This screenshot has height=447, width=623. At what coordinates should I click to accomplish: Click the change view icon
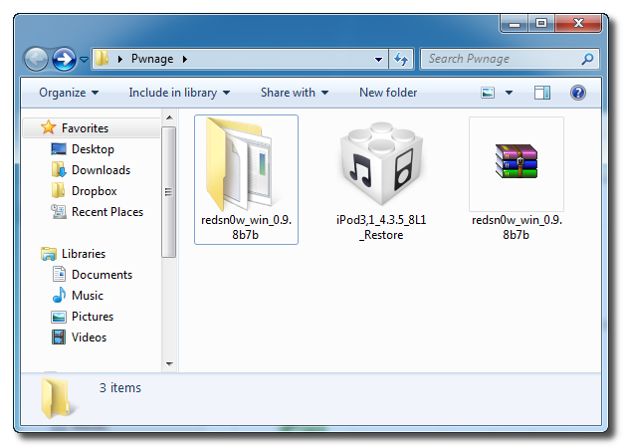(x=488, y=93)
